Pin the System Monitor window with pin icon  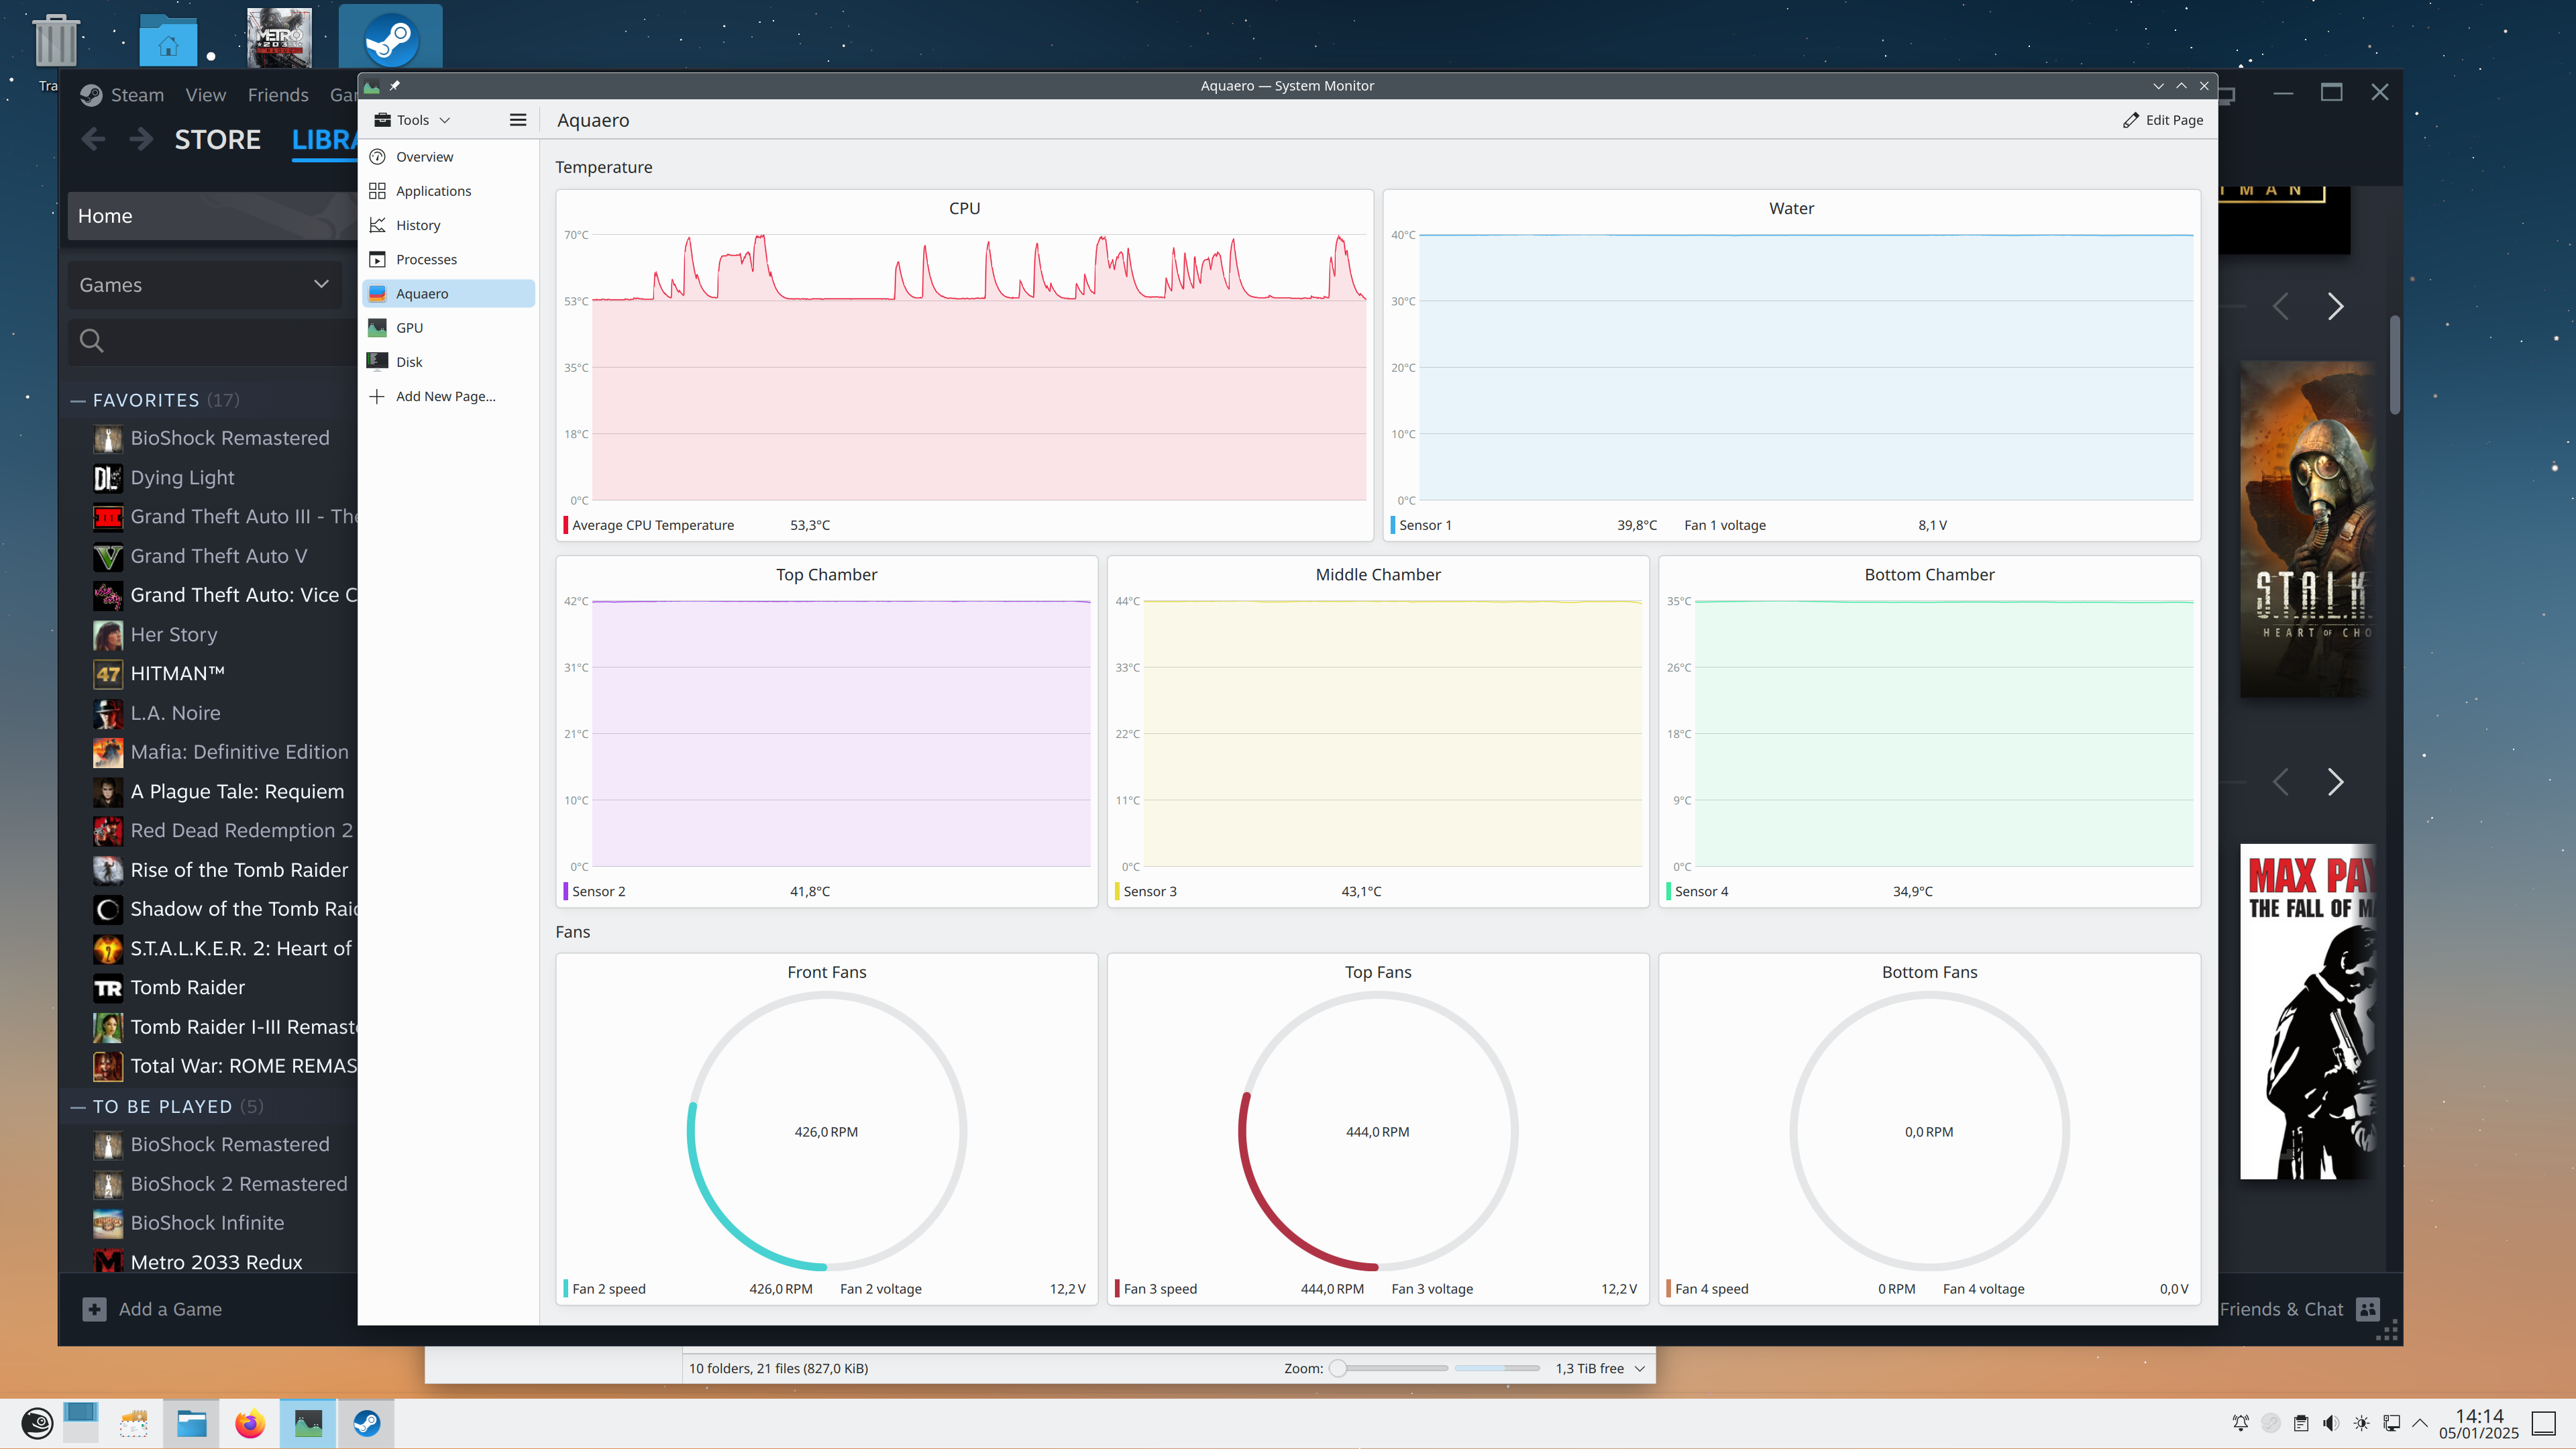(x=395, y=86)
